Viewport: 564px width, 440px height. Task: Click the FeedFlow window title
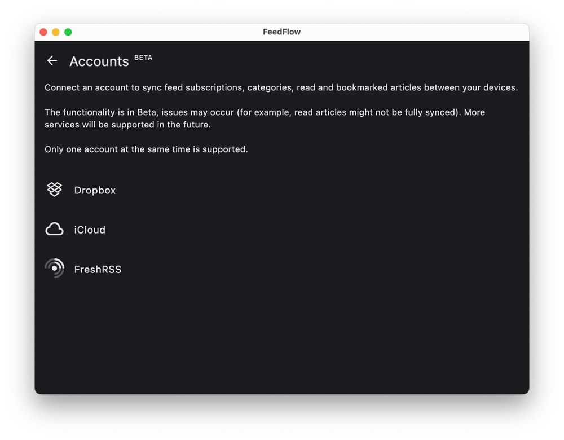pos(281,32)
